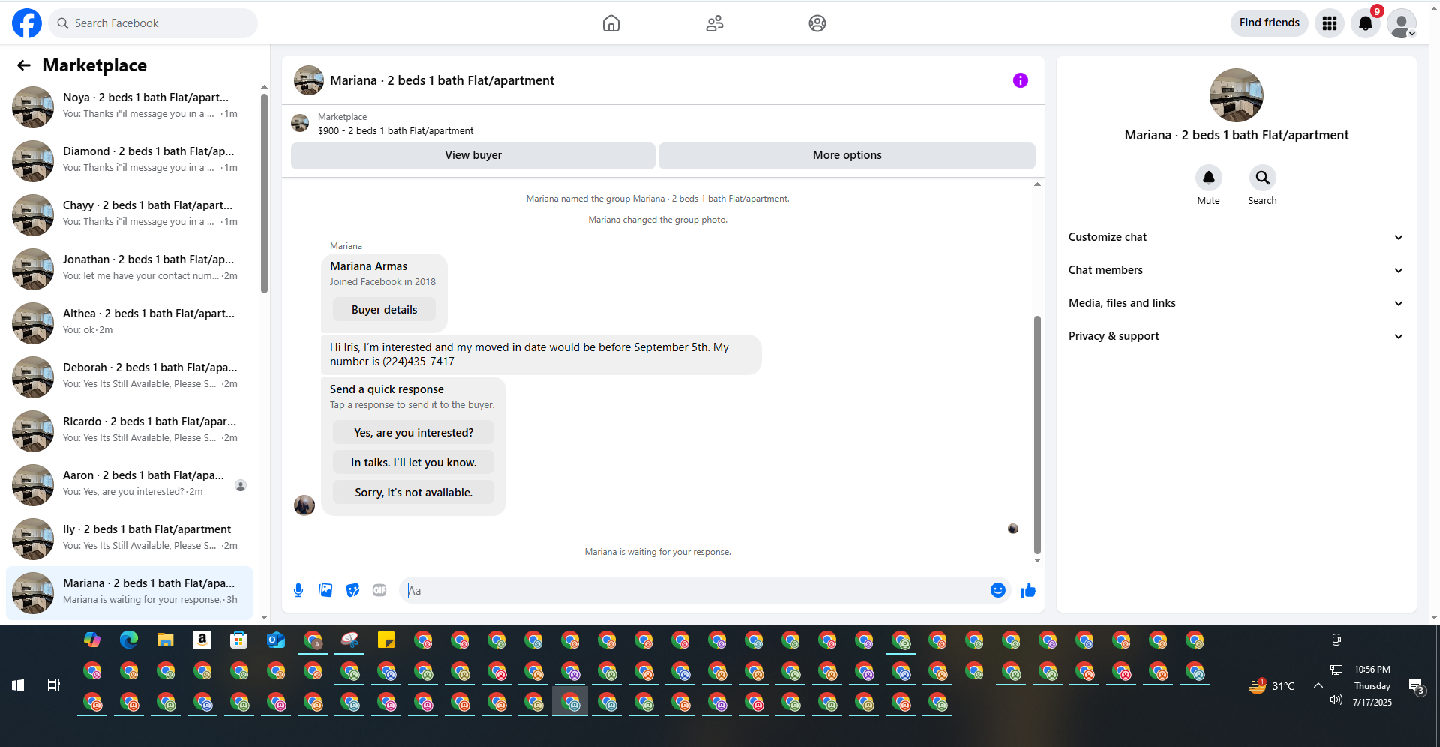Viewport: 1440px width, 747px height.
Task: Click the chat header title Mariana apartment
Action: tap(442, 80)
